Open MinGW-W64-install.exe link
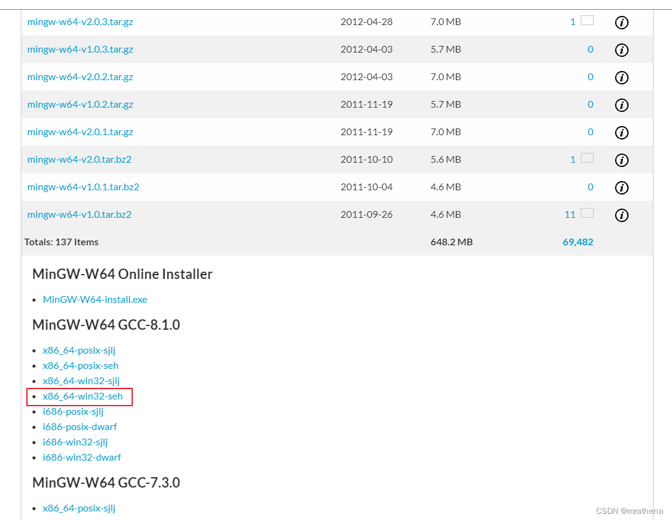 (95, 299)
